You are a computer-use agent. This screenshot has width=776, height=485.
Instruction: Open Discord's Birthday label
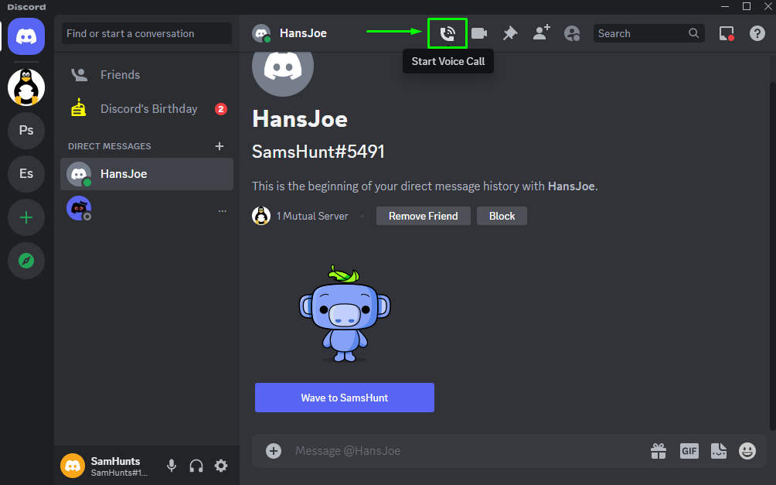point(149,109)
